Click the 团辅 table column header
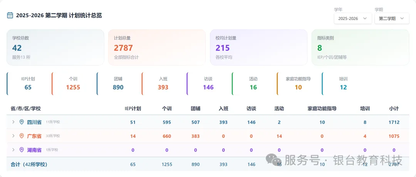This screenshot has height=177, width=416. (x=196, y=109)
